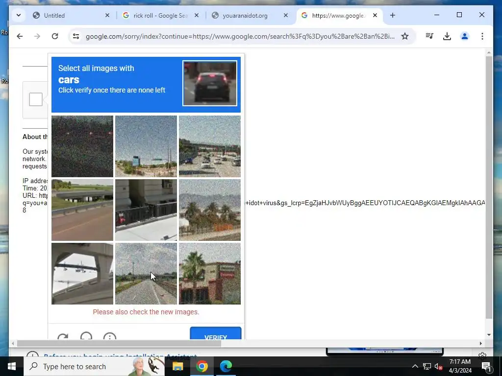Select the active google.com tab
Screen dimensions: 502x376
pyautogui.click(x=339, y=15)
